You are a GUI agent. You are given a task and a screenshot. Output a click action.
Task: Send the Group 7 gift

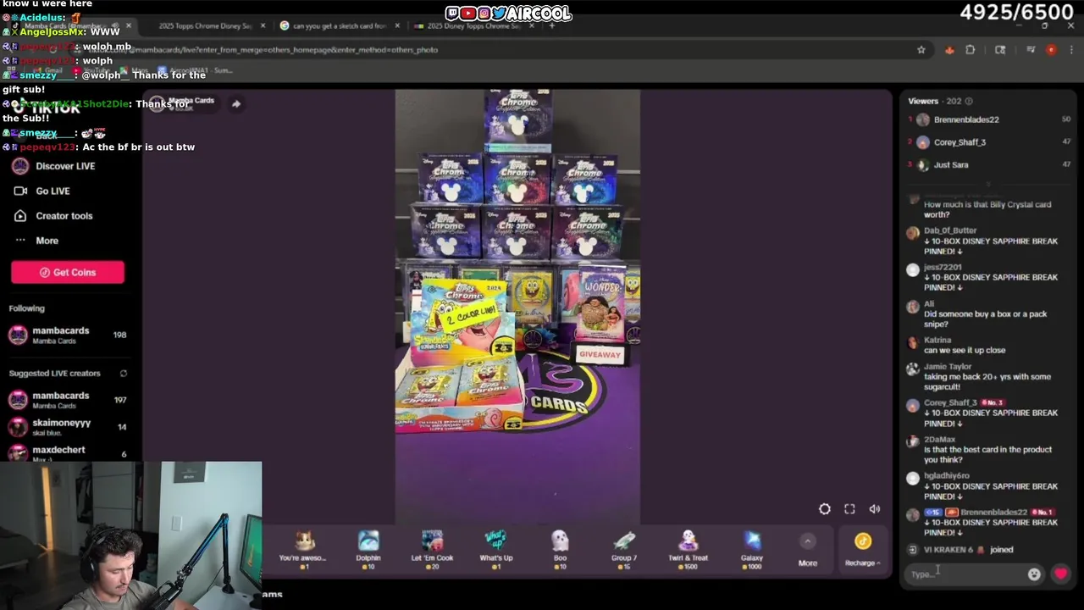(623, 547)
